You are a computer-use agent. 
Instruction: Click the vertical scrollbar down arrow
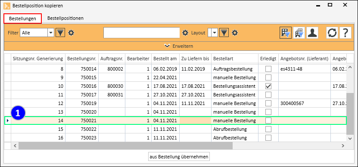pyautogui.click(x=350, y=138)
